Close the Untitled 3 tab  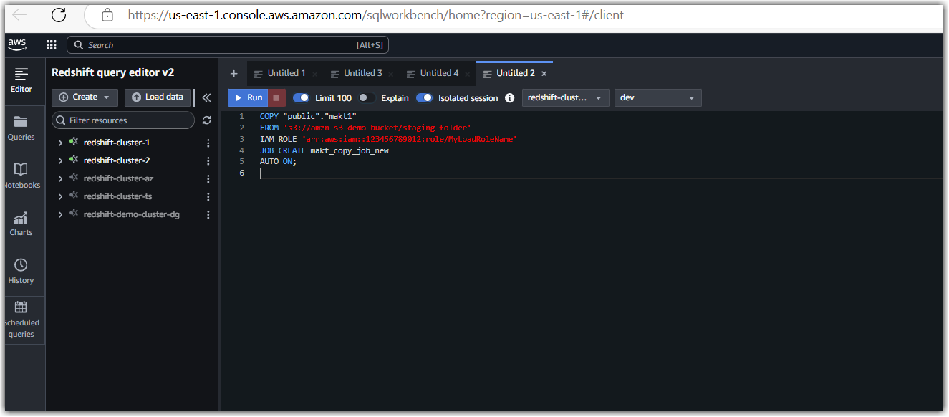(x=392, y=74)
